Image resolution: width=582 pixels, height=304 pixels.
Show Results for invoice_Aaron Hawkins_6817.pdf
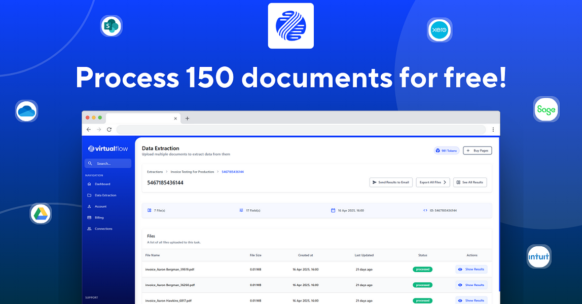click(471, 300)
